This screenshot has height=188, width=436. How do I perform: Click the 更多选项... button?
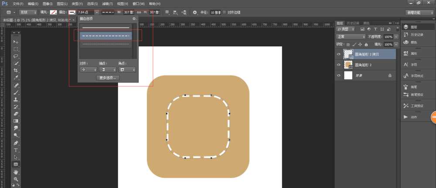pos(108,78)
